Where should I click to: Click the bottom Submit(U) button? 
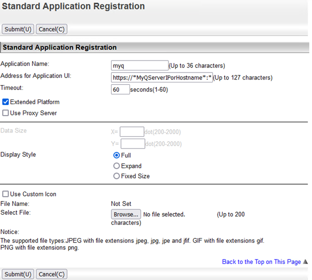[18, 274]
